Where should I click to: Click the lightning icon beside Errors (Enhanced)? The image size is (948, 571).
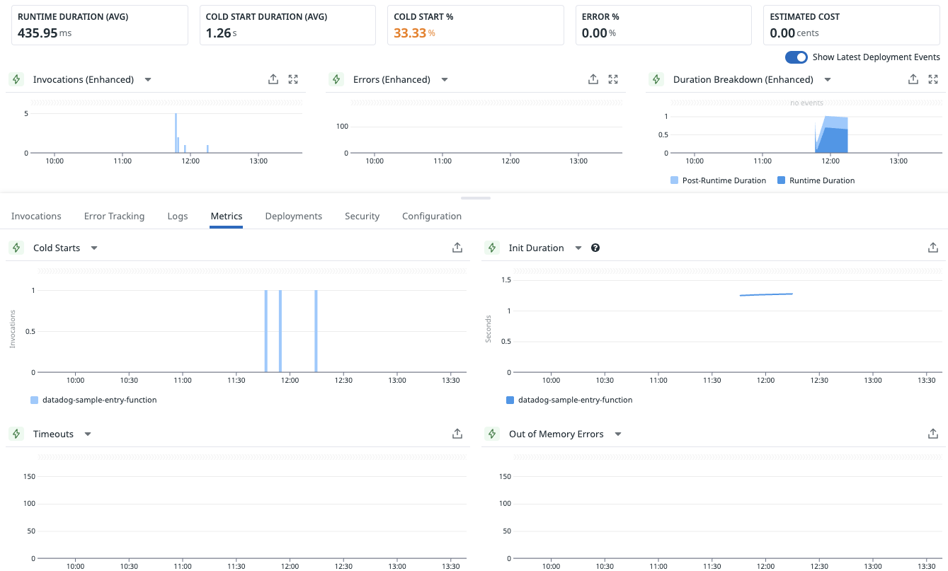click(336, 79)
